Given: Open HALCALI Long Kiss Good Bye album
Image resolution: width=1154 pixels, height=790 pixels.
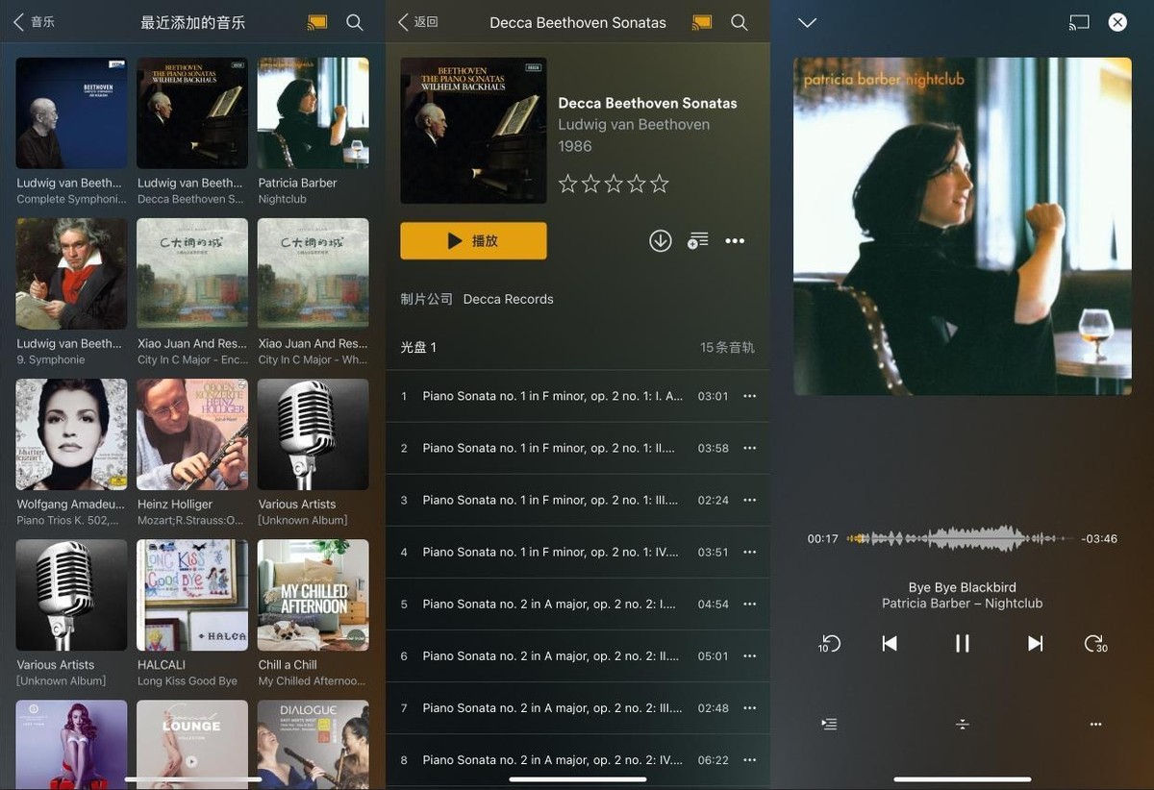Looking at the screenshot, I should point(192,595).
